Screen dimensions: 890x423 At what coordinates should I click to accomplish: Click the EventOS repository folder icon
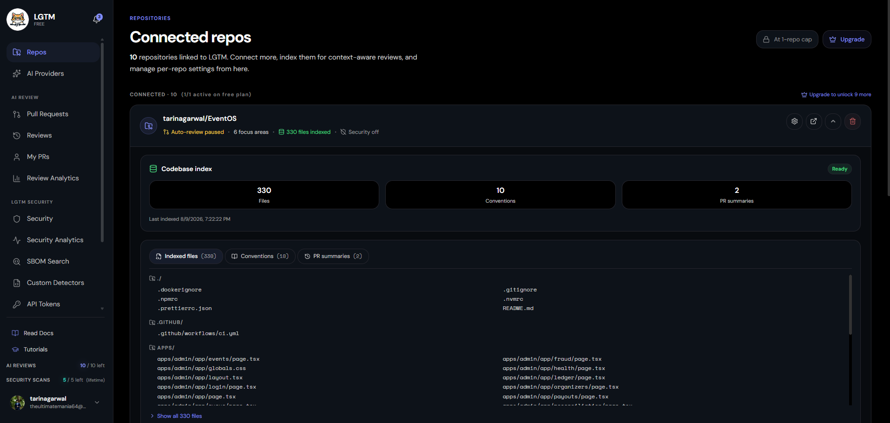(x=149, y=126)
